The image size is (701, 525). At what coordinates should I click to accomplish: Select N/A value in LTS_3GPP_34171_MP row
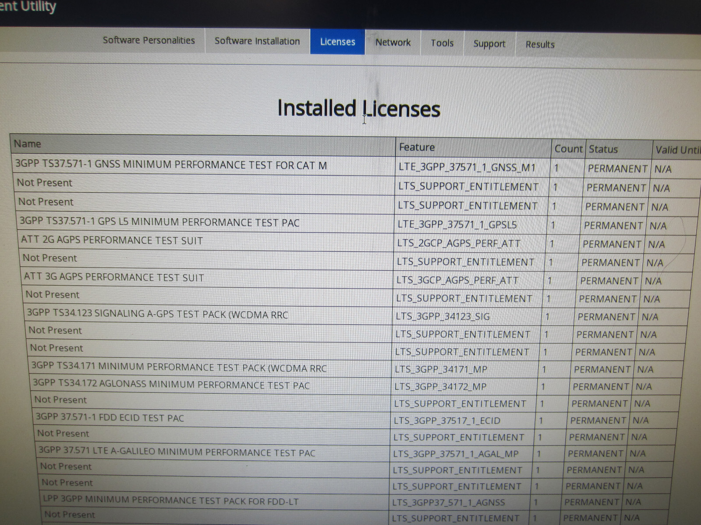tap(645, 370)
